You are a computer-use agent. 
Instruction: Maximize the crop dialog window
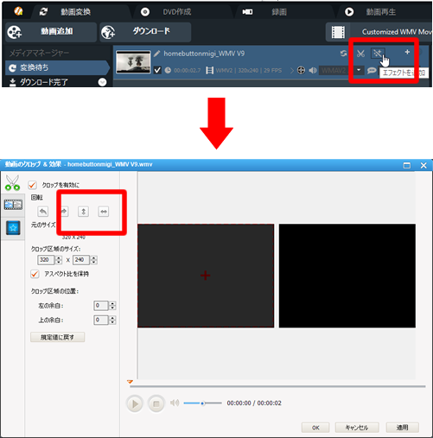407,166
